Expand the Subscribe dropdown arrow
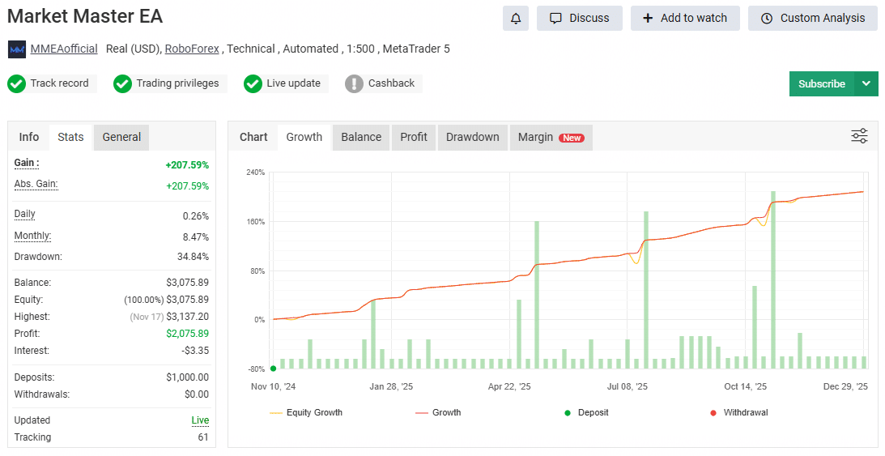The image size is (885, 456). click(866, 83)
